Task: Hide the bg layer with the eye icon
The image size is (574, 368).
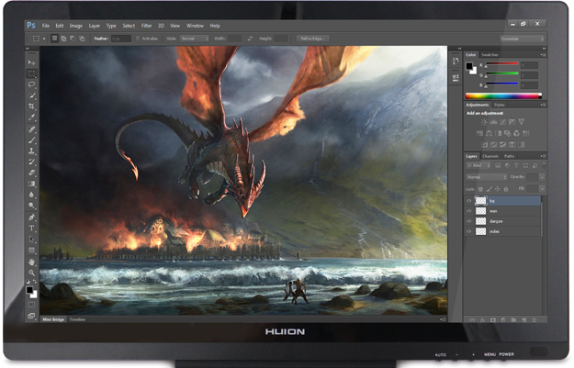Action: click(469, 201)
